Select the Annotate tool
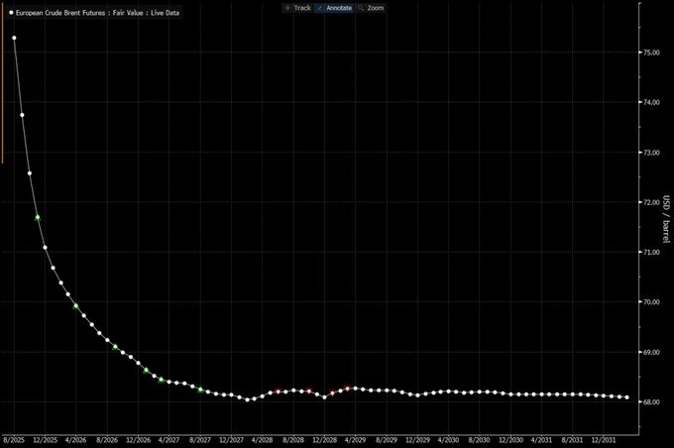The width and height of the screenshot is (674, 448). pos(334,8)
